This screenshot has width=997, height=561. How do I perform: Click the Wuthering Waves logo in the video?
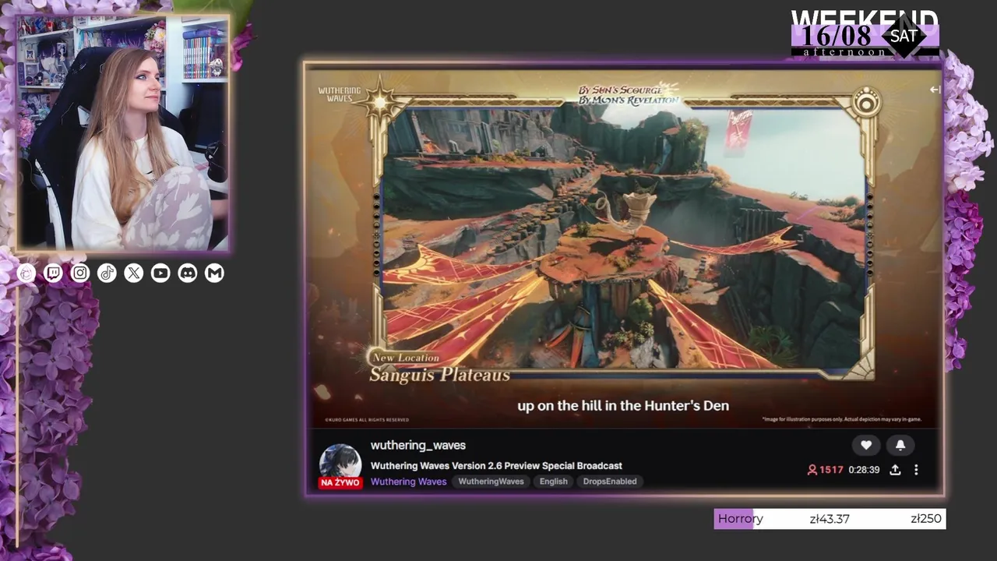[x=340, y=94]
